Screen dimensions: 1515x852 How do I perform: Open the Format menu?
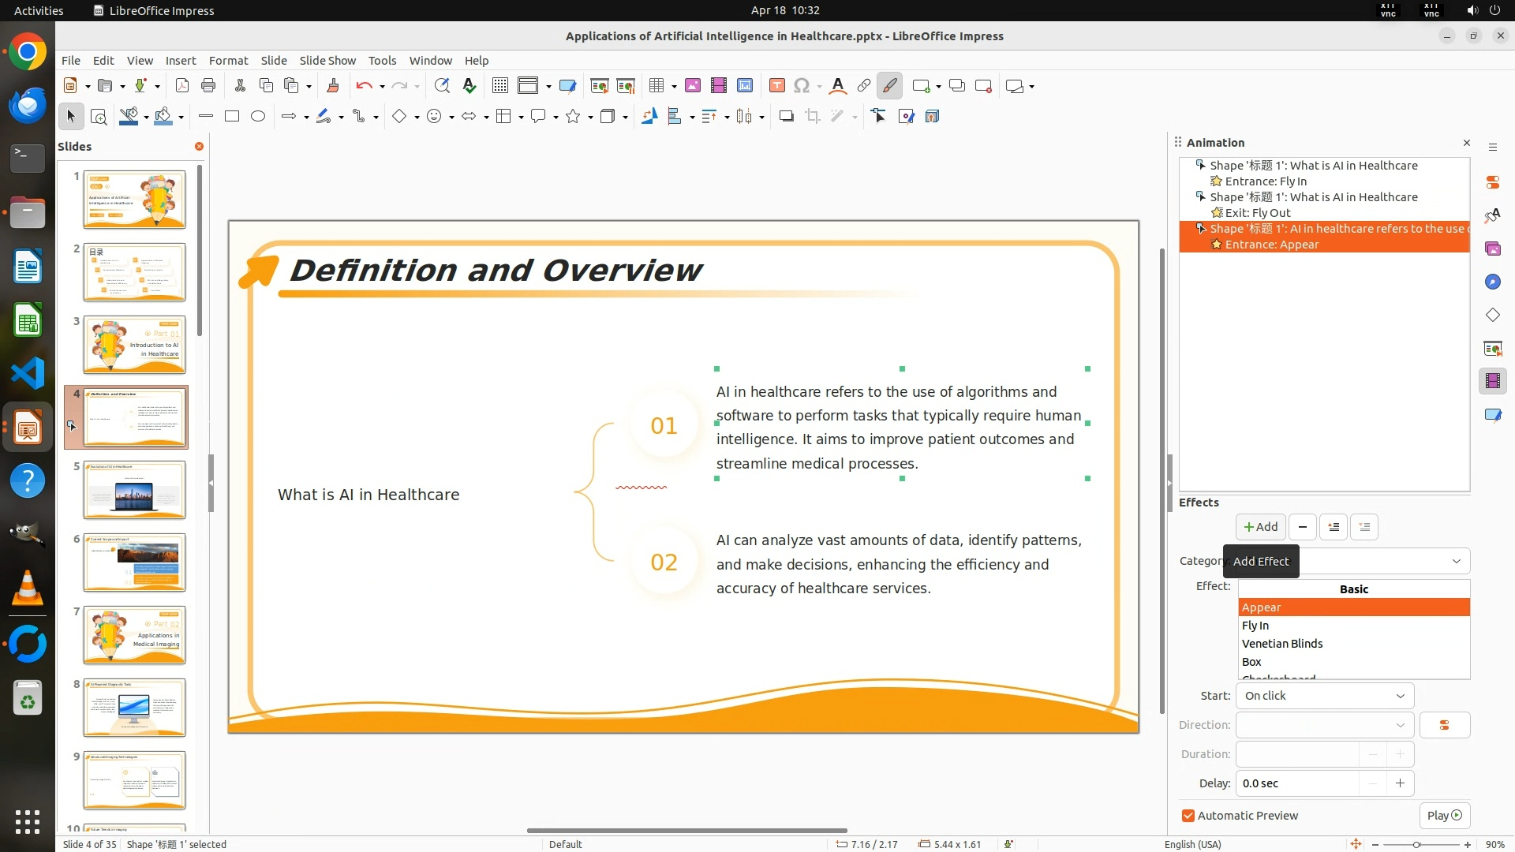point(228,60)
